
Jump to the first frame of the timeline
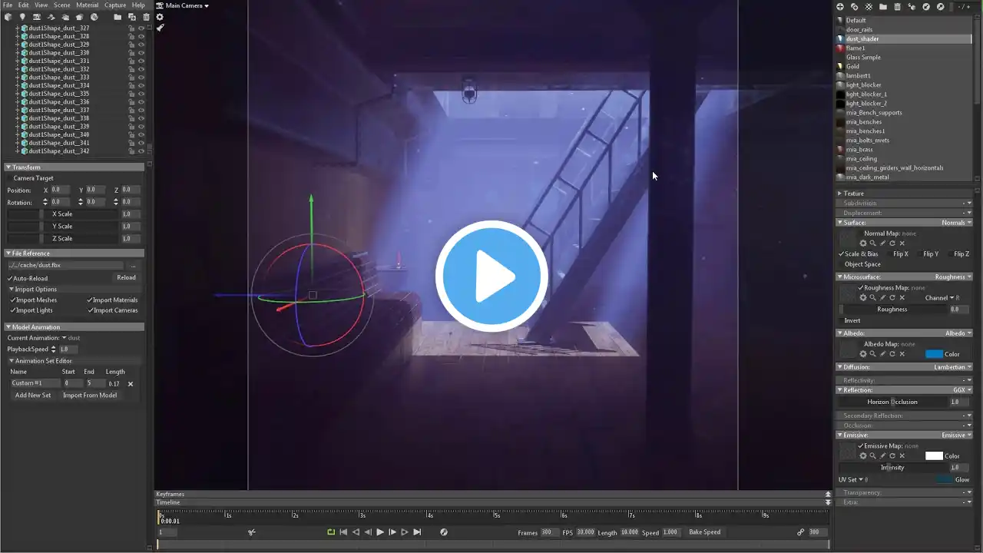click(x=343, y=532)
